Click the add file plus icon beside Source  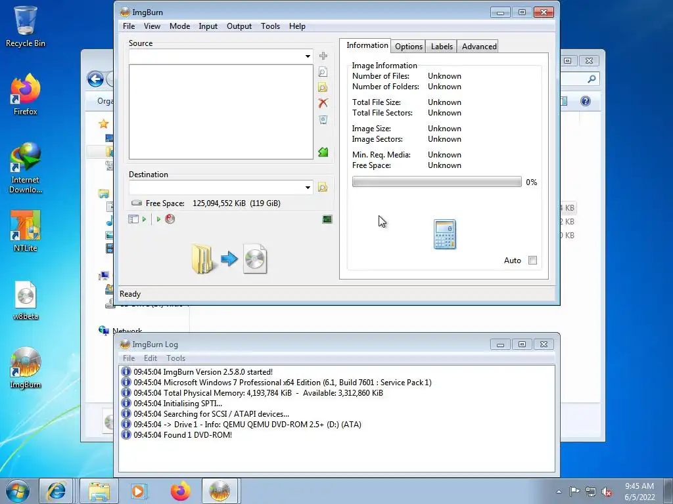323,56
